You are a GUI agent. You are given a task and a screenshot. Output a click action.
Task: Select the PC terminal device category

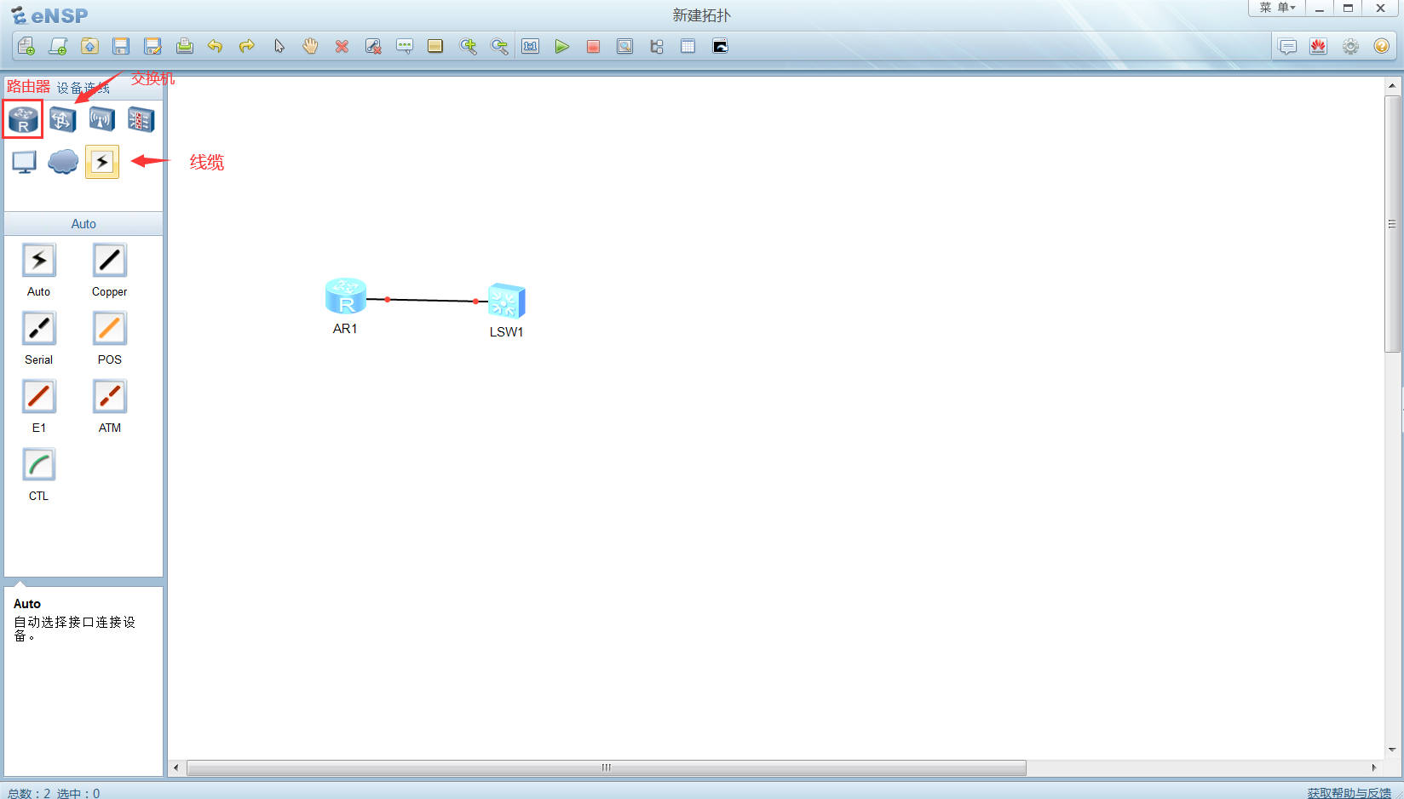tap(24, 161)
